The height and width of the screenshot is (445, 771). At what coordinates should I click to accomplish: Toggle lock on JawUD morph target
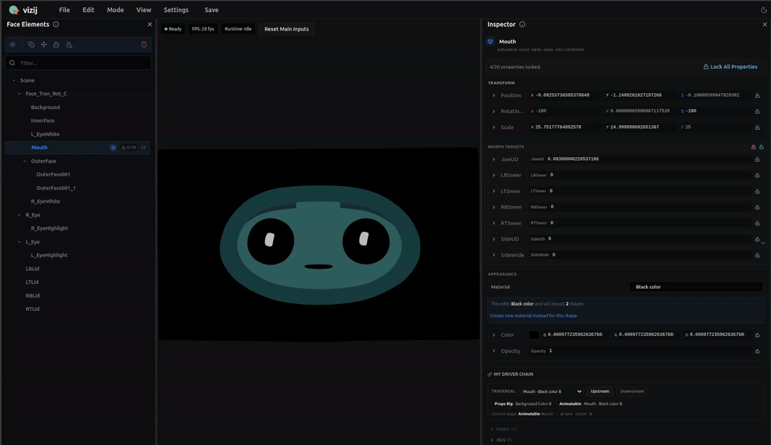757,160
